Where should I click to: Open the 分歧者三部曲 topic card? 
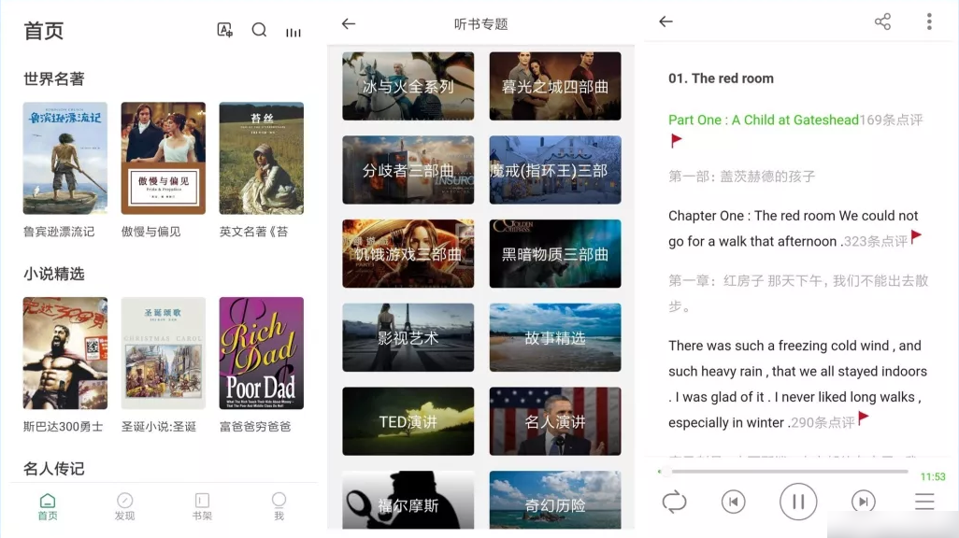[x=408, y=169]
